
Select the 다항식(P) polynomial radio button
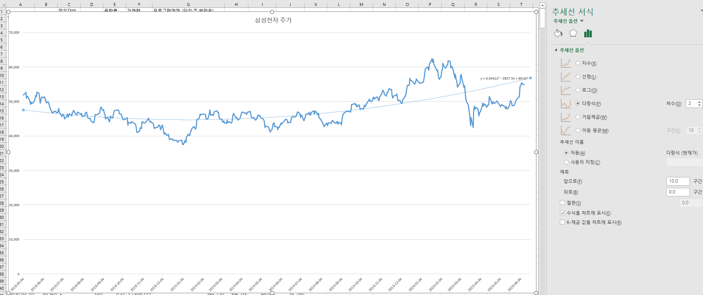578,103
